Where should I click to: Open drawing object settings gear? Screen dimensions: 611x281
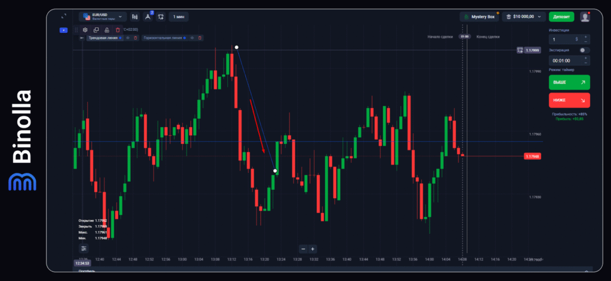(85, 29)
